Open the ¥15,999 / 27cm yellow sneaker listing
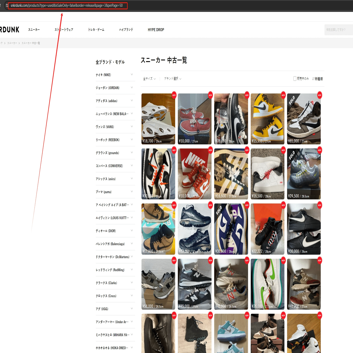 tap(267, 119)
